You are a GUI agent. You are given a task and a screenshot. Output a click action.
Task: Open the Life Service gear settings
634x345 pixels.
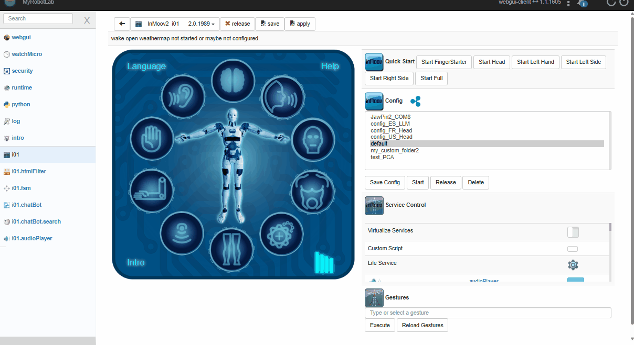click(573, 265)
